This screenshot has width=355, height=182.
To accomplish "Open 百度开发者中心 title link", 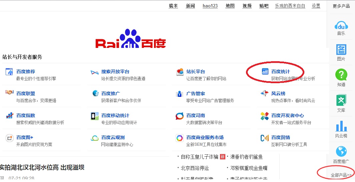I will [x=288, y=115].
